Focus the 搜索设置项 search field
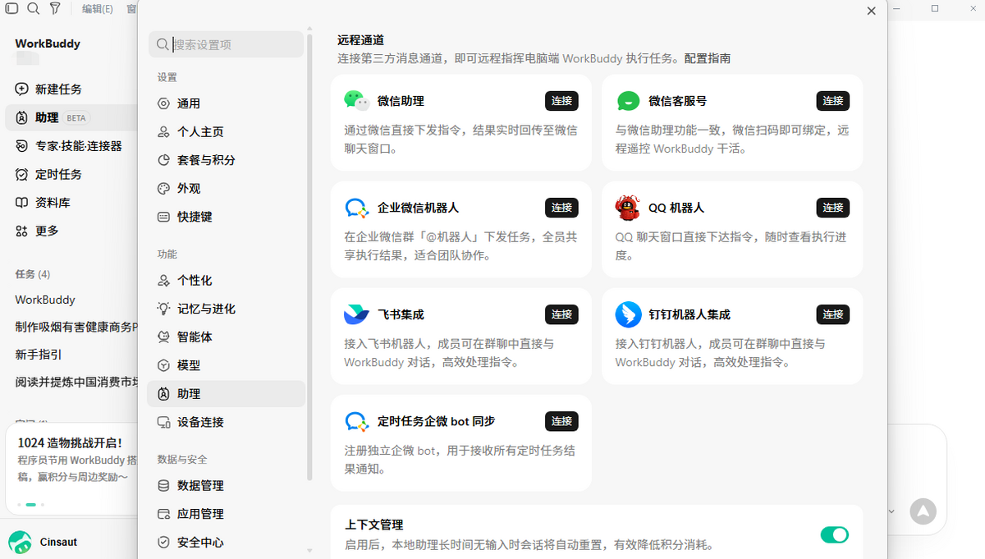This screenshot has height=559, width=985. pyautogui.click(x=226, y=44)
